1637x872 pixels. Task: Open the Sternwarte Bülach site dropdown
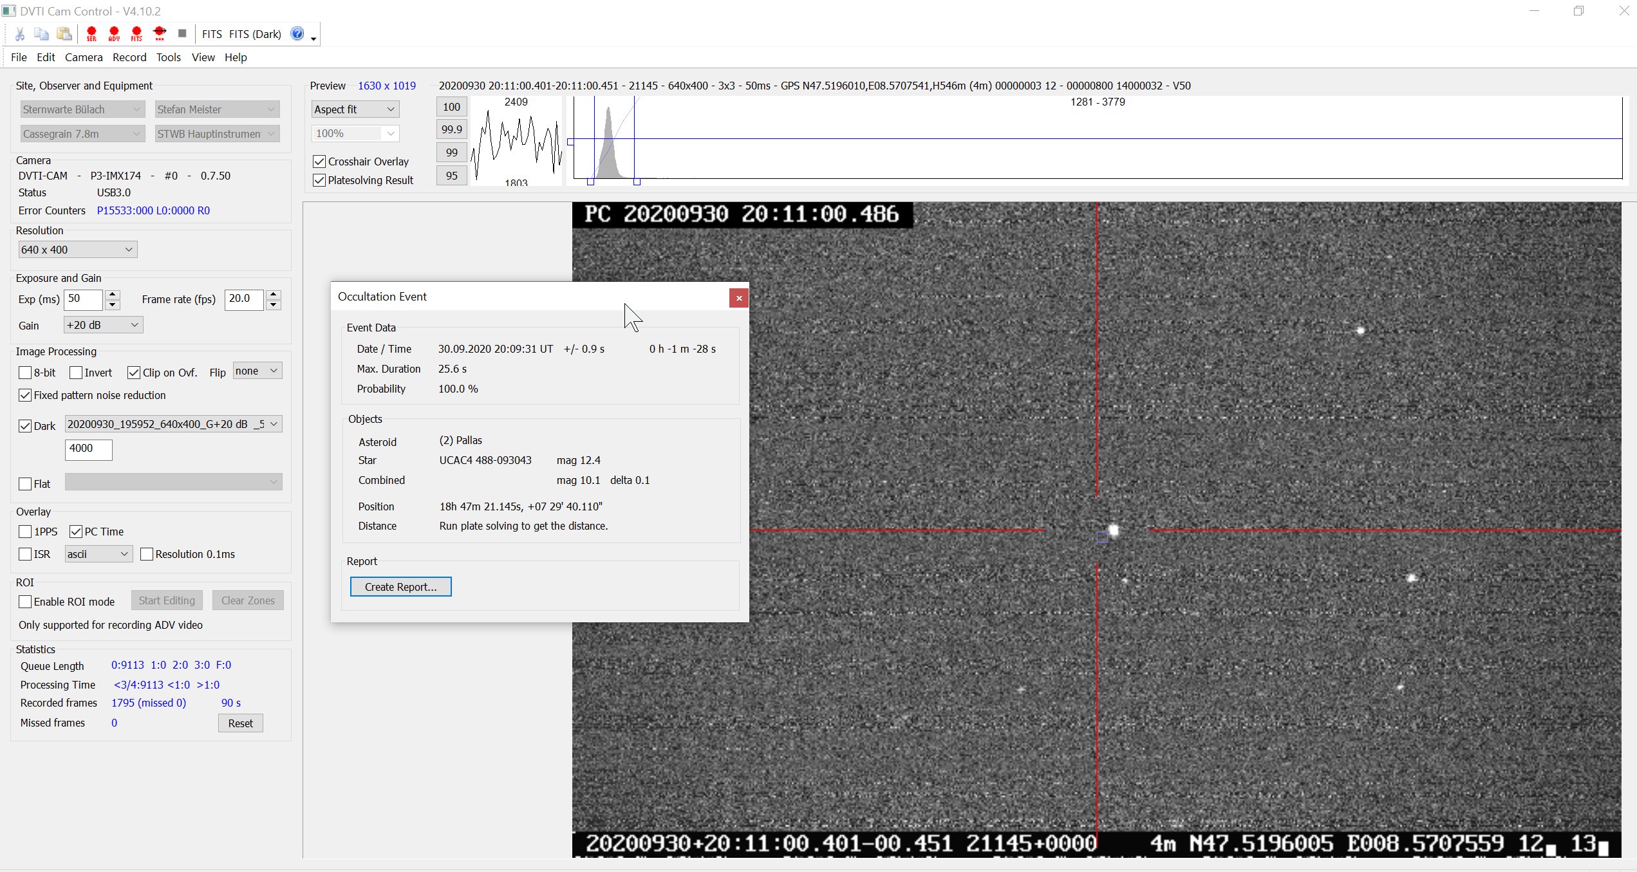(82, 109)
